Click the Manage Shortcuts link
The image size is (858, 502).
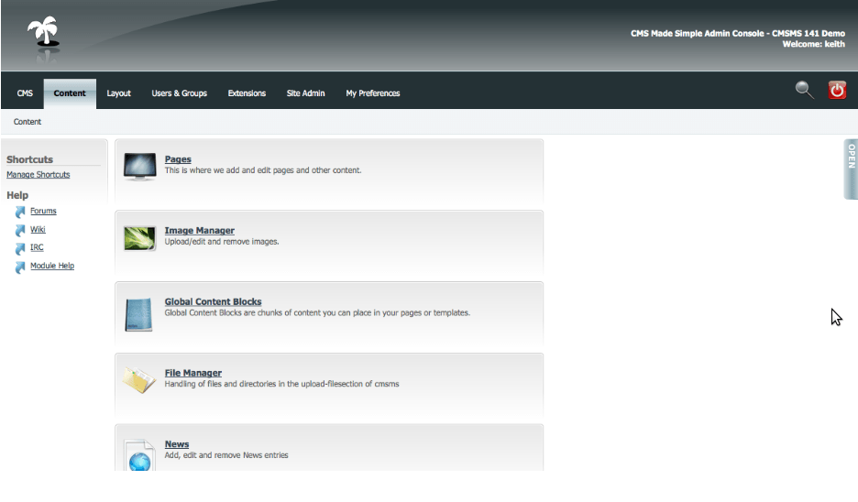[38, 175]
